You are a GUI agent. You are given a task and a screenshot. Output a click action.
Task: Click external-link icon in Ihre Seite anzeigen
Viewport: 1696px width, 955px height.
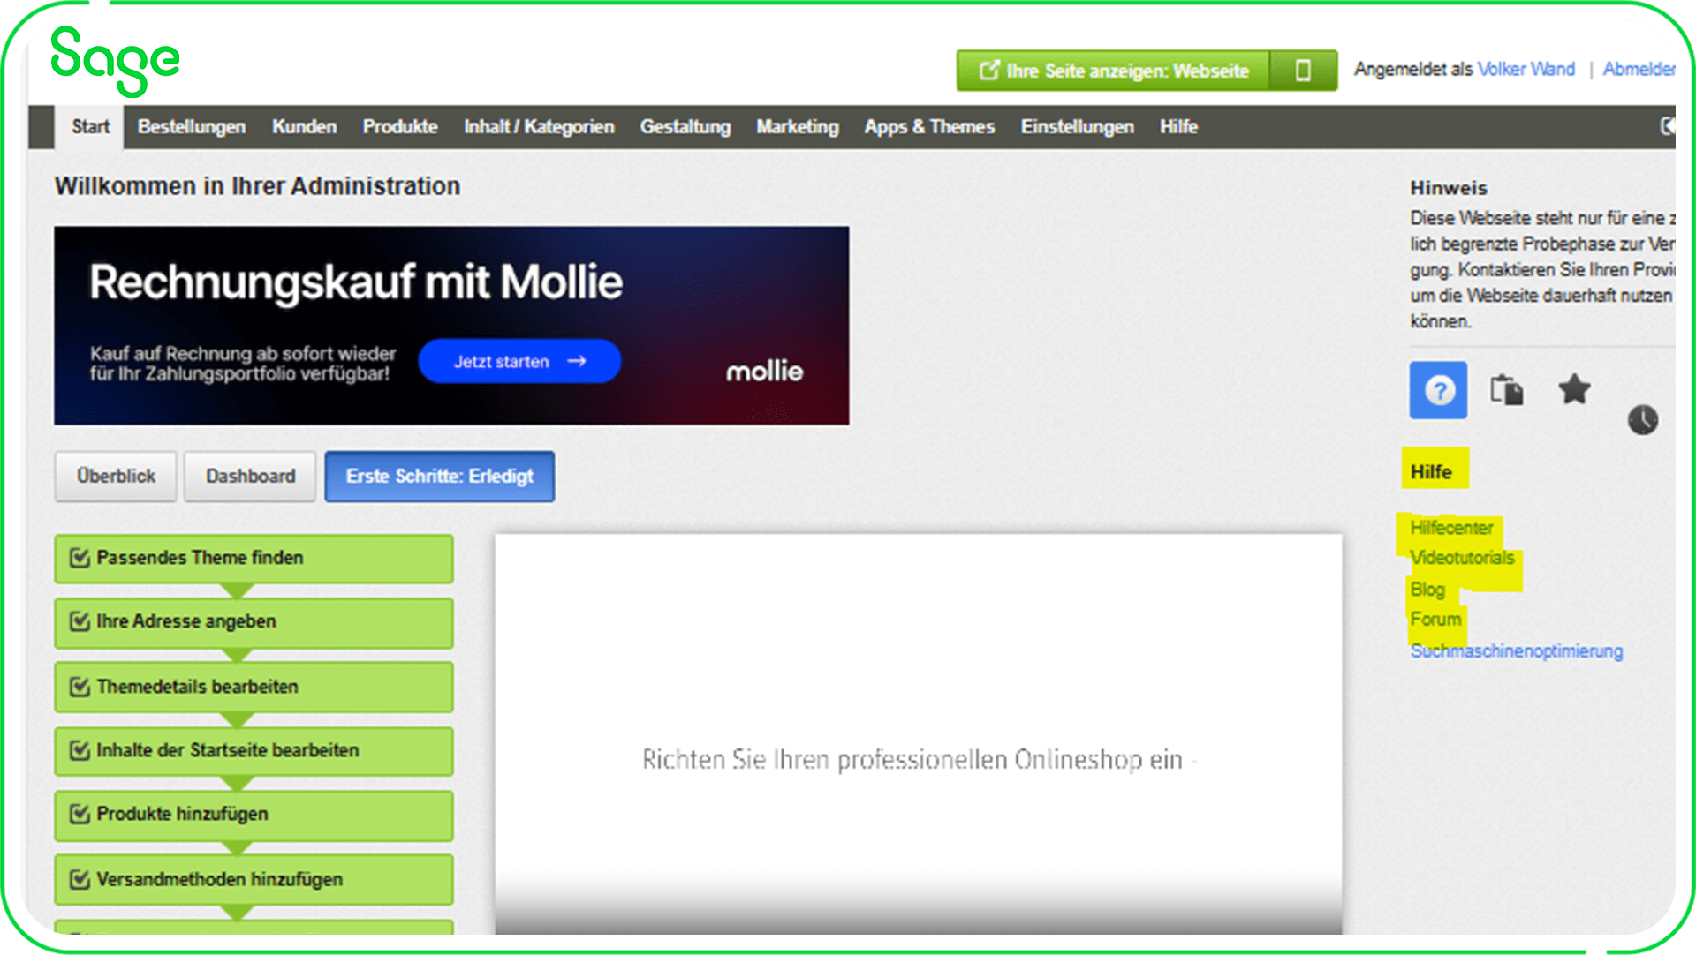(989, 70)
